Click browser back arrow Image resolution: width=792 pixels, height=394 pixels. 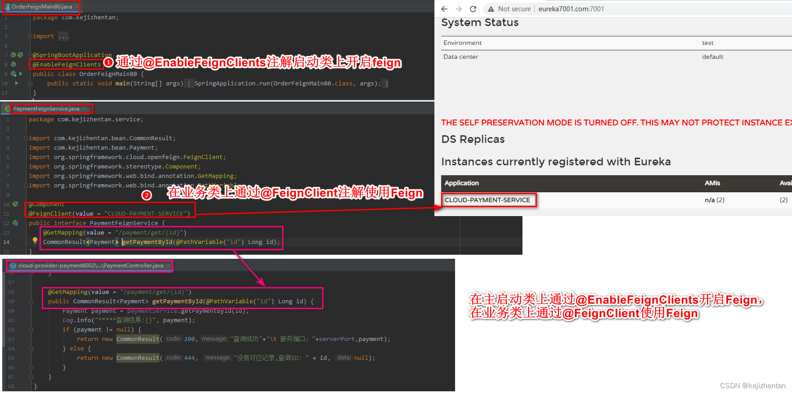444,9
